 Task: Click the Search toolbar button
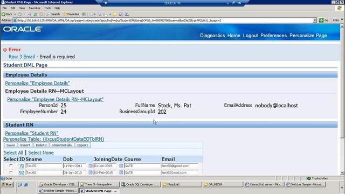pyautogui.click(x=53, y=14)
